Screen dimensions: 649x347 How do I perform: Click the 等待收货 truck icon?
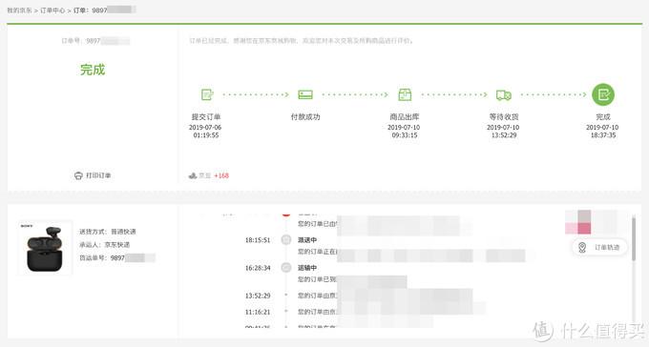pos(504,95)
